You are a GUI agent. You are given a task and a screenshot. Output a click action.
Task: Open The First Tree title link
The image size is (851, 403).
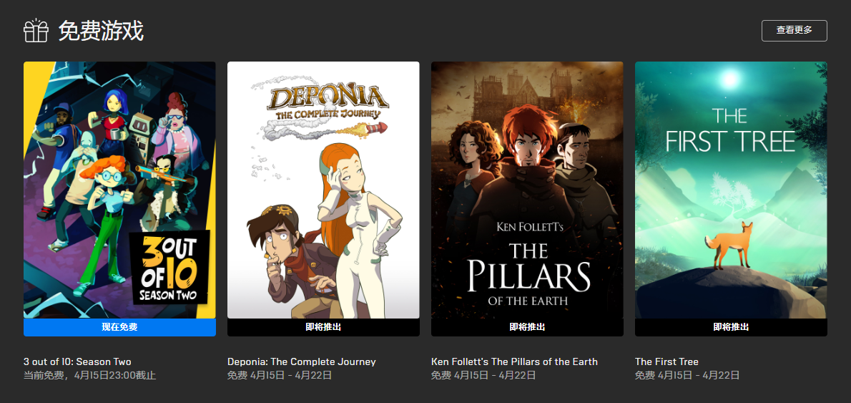point(666,361)
